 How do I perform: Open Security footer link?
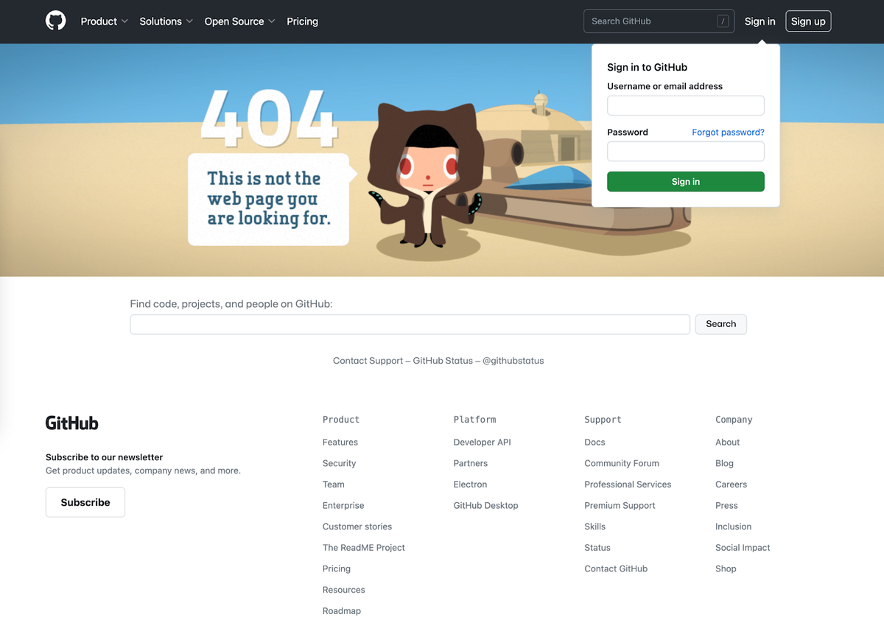340,463
